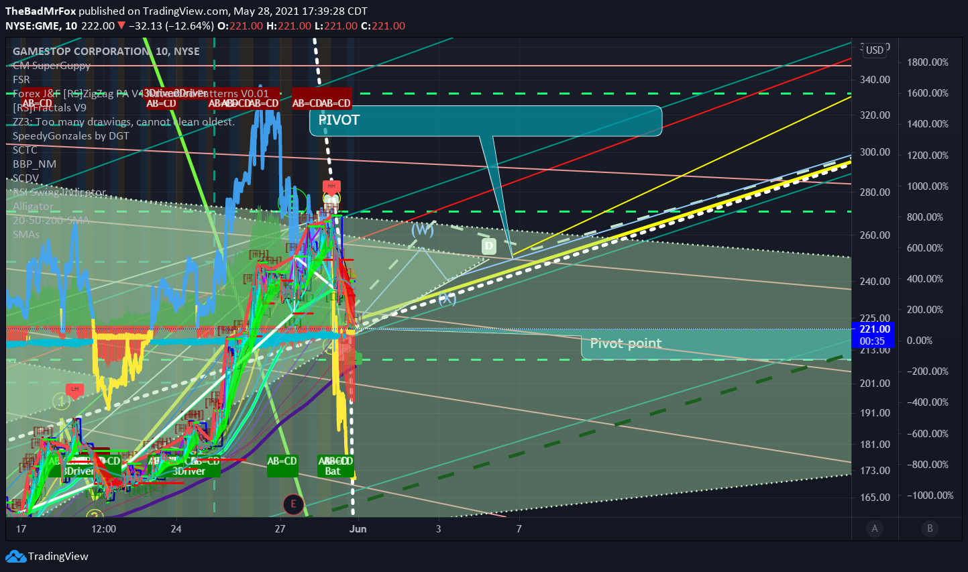Open the E earnings marker
The image size is (968, 572).
pyautogui.click(x=293, y=504)
